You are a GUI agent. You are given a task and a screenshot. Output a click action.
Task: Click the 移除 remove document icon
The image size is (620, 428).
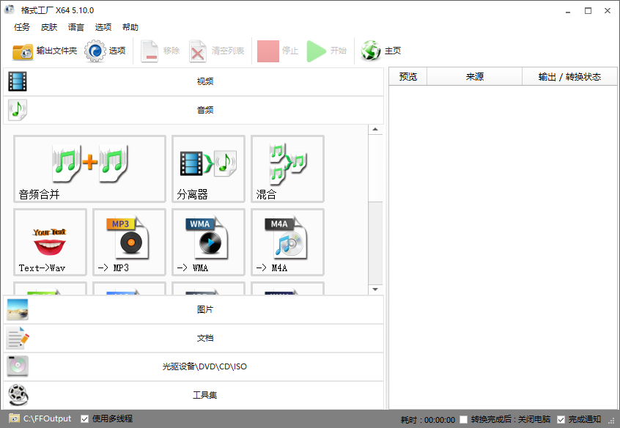(150, 51)
